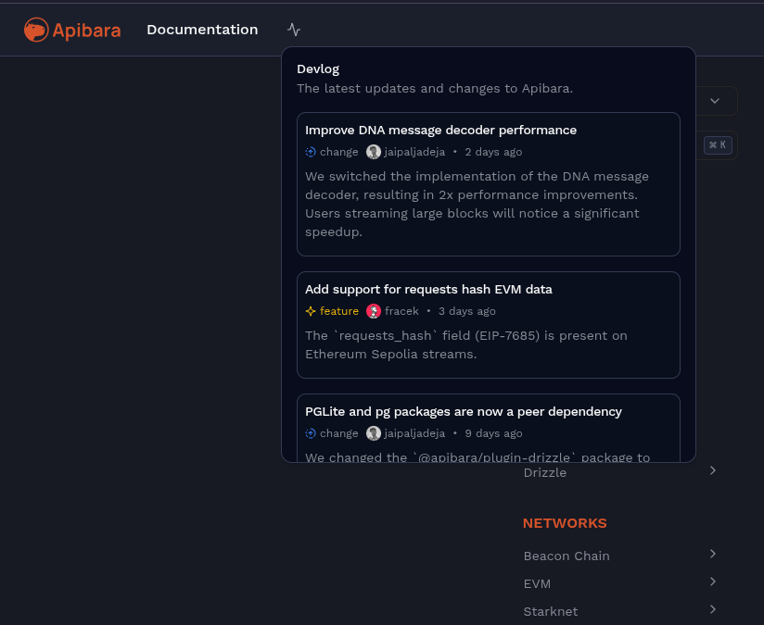Click the 'feature' tag label
The image size is (764, 625).
339,311
